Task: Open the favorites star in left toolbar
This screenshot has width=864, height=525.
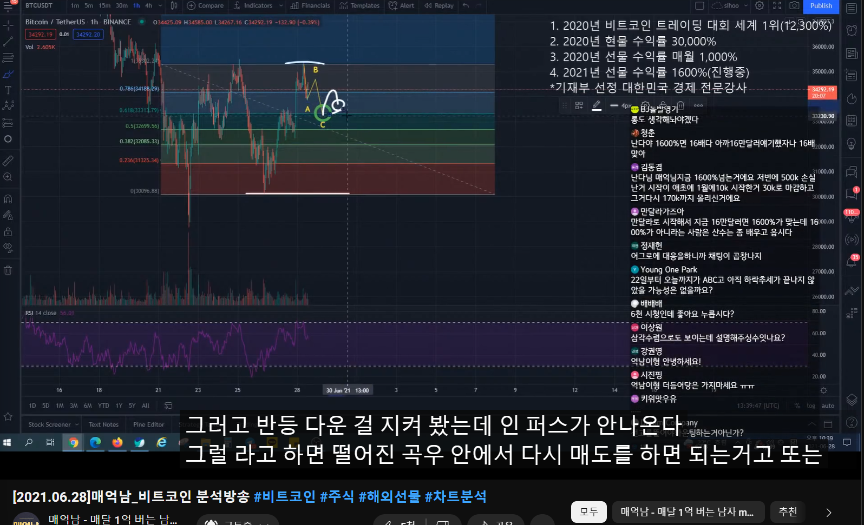Action: click(8, 416)
